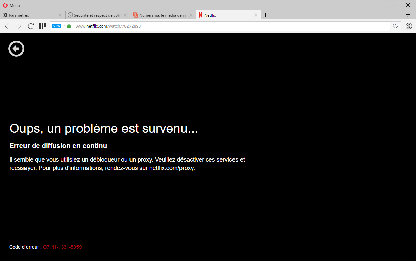Screen dimensions: 416x261
Task: Click the green padlock security icon
Action: click(69, 26)
